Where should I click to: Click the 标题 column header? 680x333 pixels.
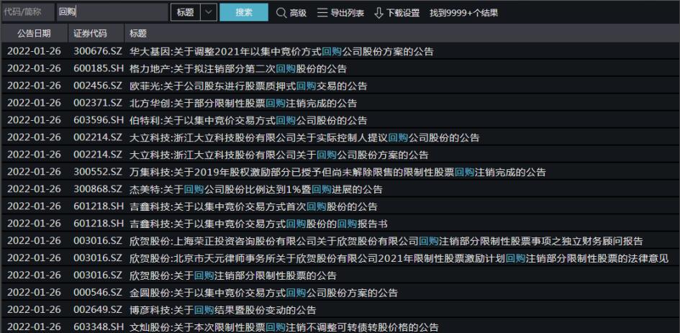[x=137, y=33]
